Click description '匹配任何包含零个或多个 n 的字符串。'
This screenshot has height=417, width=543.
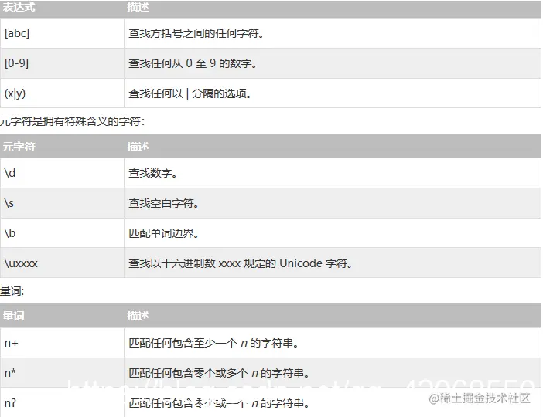point(219,373)
